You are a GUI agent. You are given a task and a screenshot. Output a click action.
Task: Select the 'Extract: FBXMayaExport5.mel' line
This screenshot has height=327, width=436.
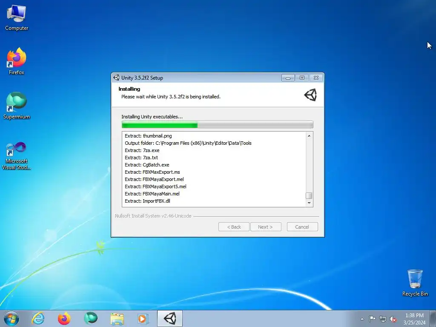pos(155,186)
